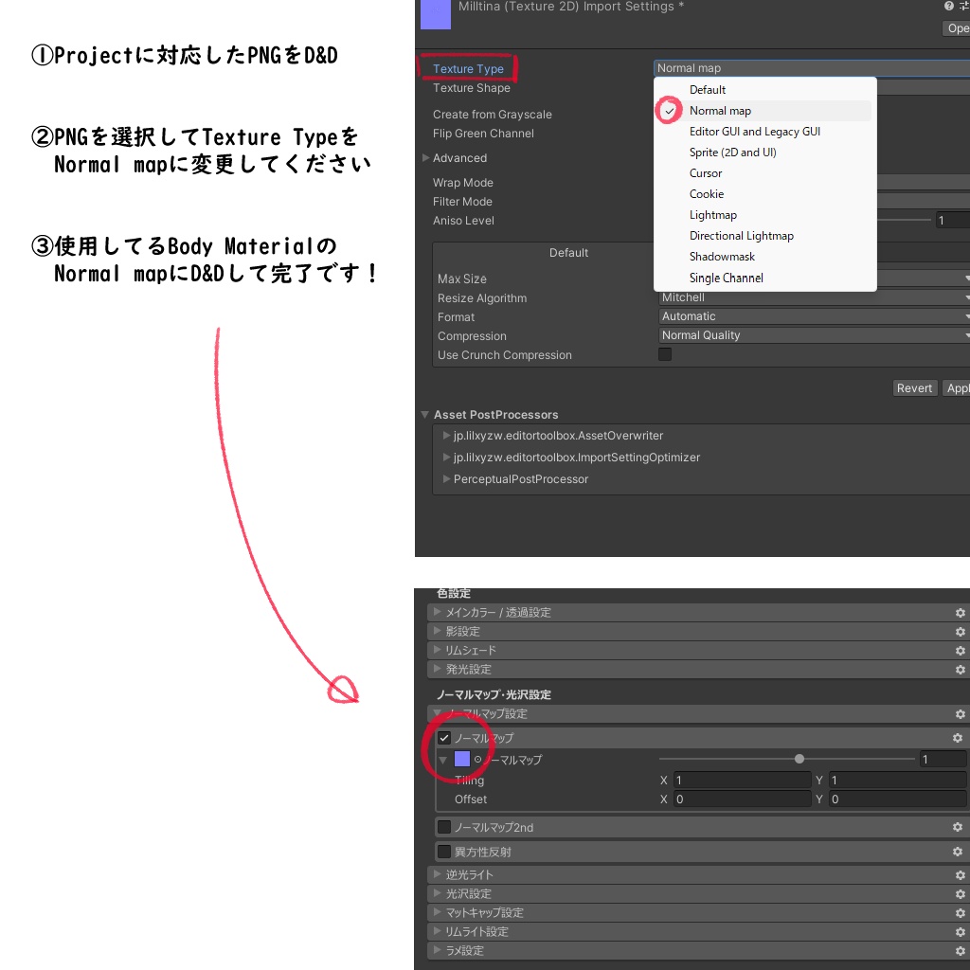Click gear icon on 異方性反射 row
This screenshot has height=970, width=970.
pos(957,852)
